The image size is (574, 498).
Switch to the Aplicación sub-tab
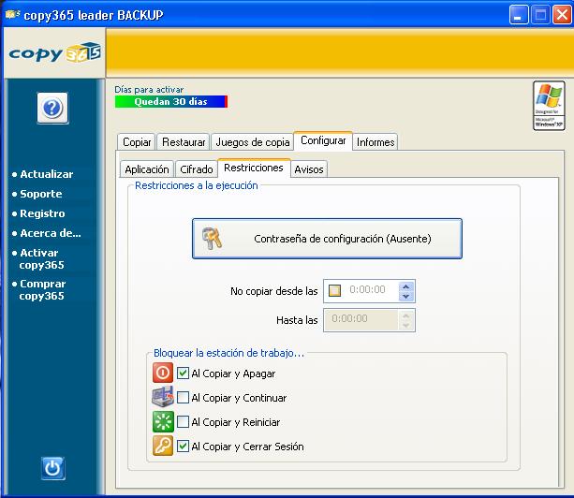147,169
